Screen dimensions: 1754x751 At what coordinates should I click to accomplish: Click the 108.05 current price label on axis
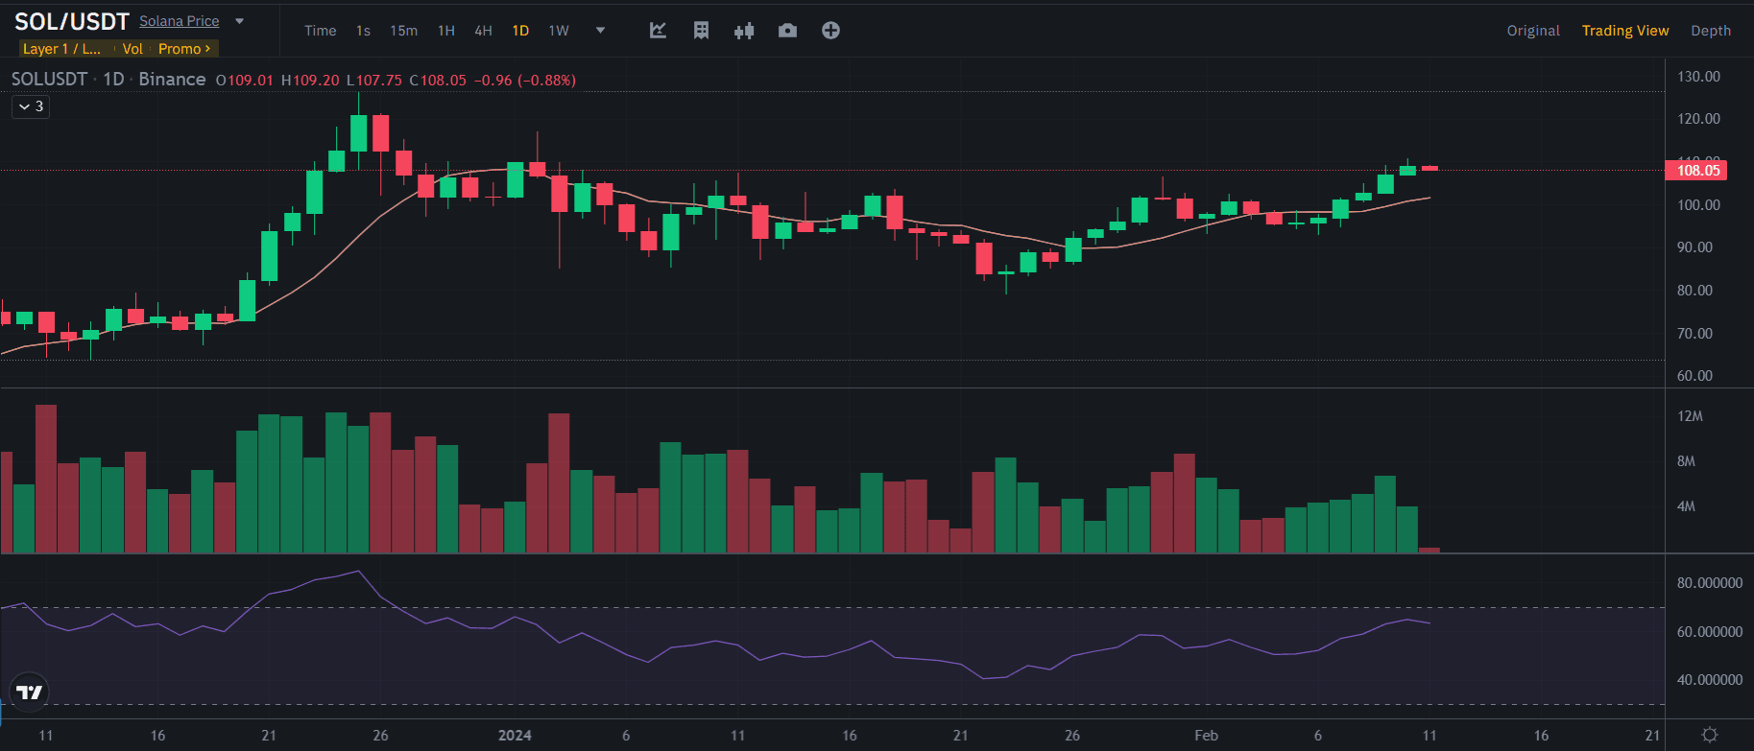pos(1696,171)
